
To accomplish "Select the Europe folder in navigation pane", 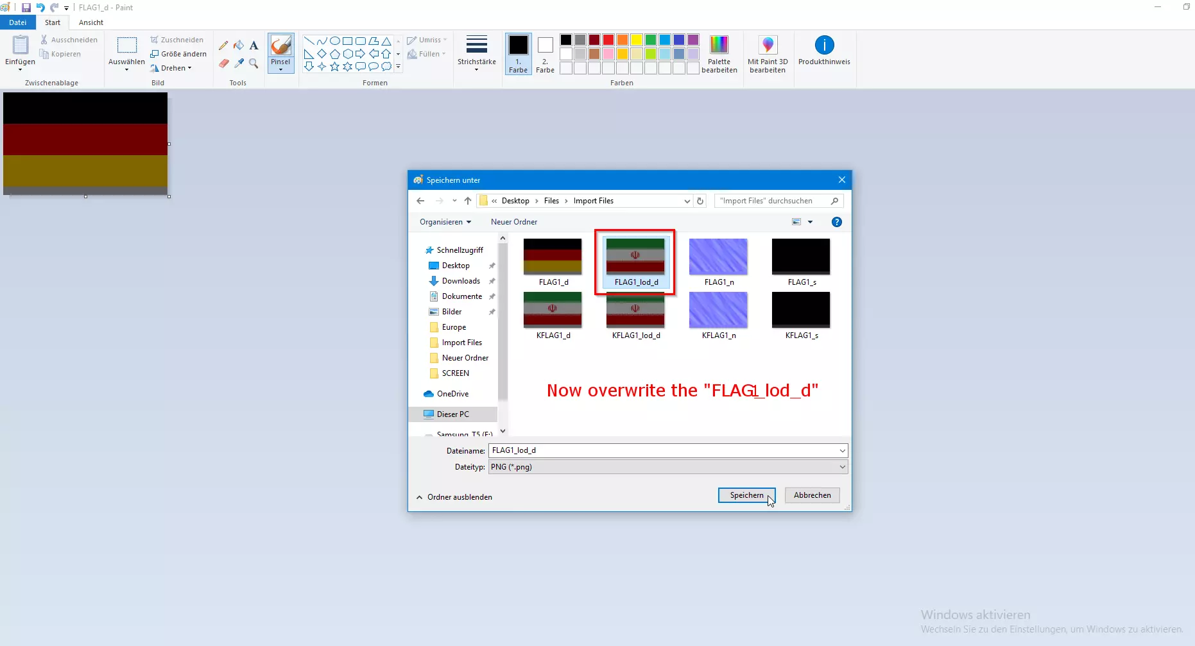I will click(454, 327).
